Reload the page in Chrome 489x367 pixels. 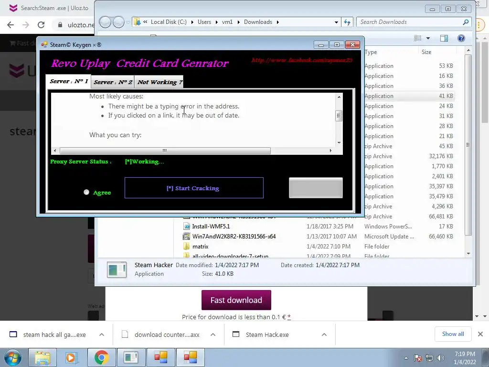[x=41, y=25]
